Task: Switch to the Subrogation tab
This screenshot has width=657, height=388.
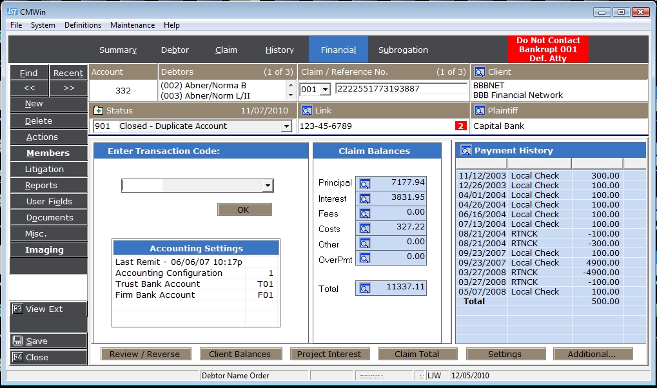Action: click(x=403, y=50)
